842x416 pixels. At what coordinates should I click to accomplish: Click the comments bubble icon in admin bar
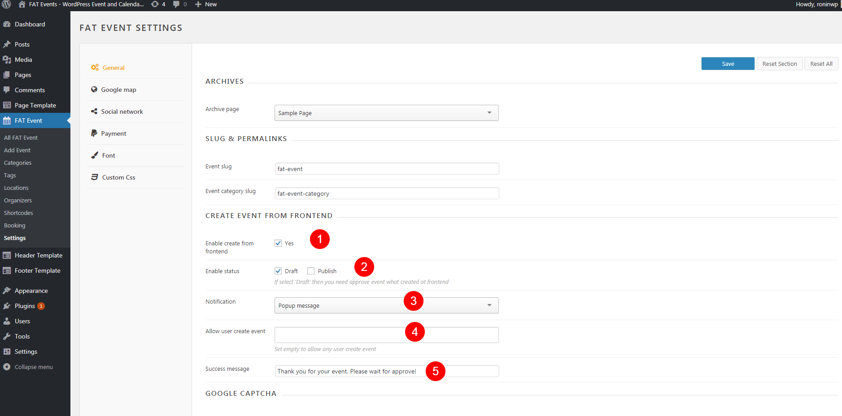(x=176, y=4)
